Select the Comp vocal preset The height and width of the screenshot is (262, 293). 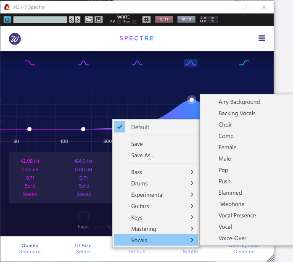pos(247,136)
